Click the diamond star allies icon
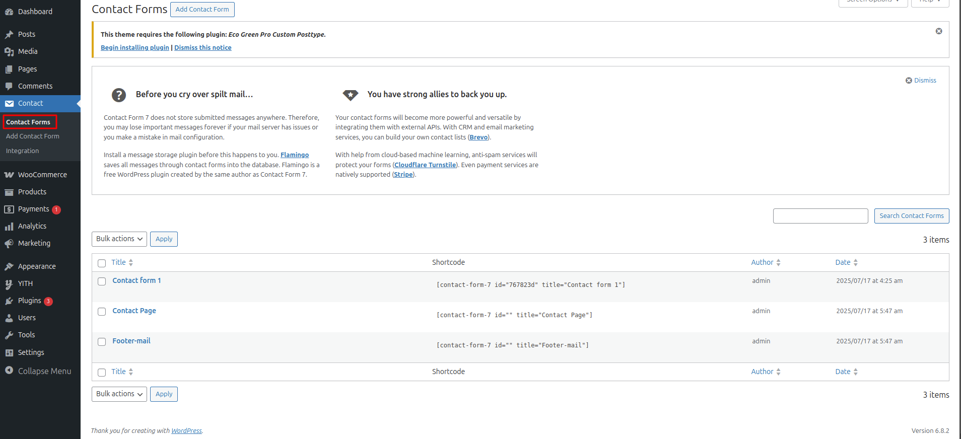The image size is (961, 439). [x=351, y=95]
